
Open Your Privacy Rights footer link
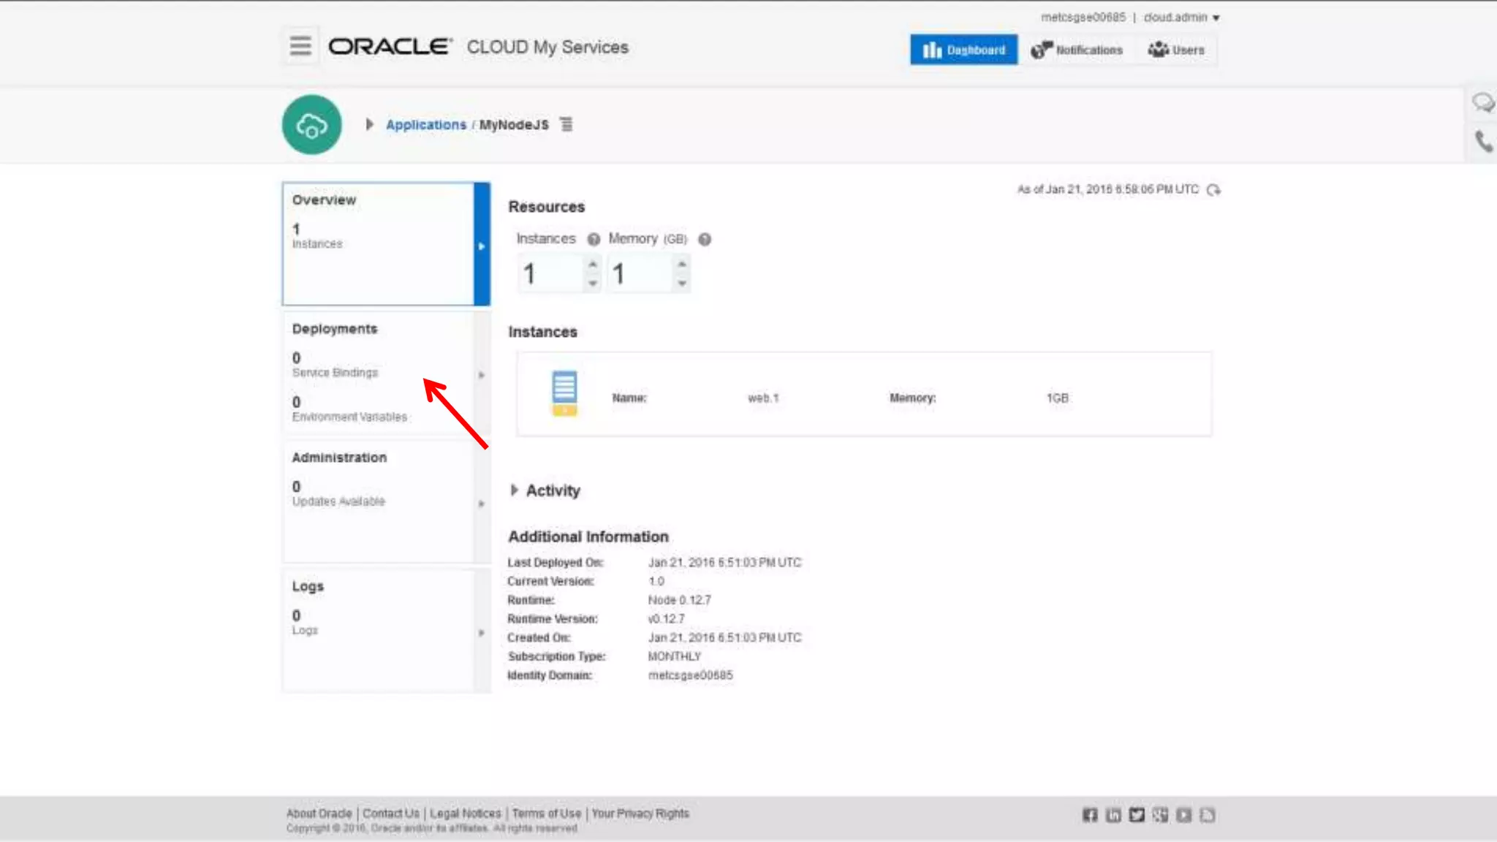(x=640, y=813)
